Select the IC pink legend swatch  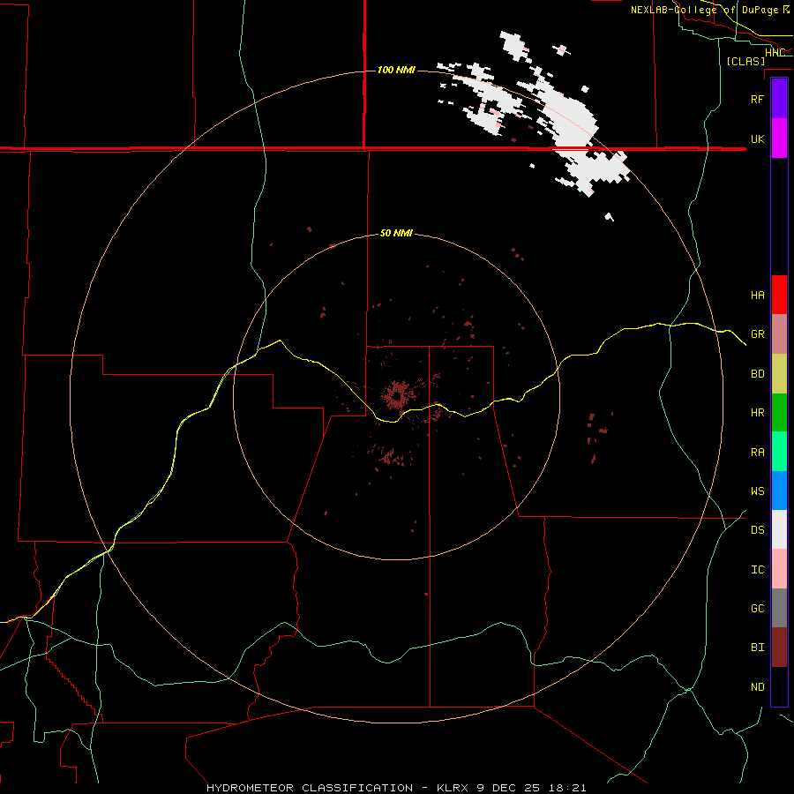click(x=779, y=569)
